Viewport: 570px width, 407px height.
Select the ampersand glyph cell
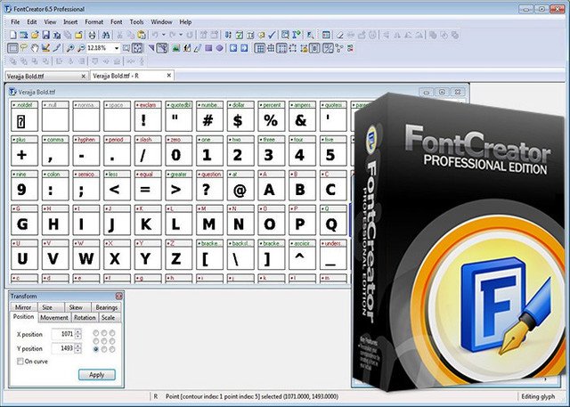[302, 117]
